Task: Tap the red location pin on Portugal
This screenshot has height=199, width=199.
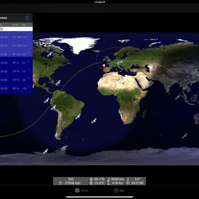Action: 104,66
